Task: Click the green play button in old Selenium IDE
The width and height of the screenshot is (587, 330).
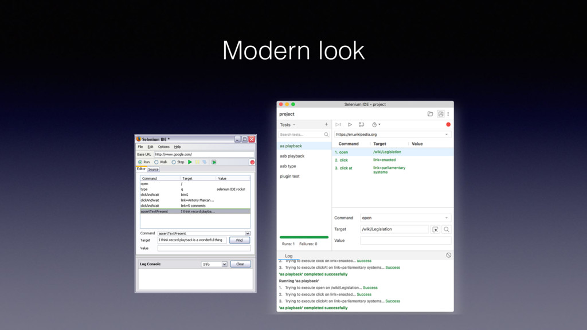Action: [190, 162]
